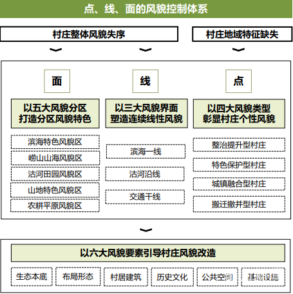Click the 线 square label

point(146,81)
